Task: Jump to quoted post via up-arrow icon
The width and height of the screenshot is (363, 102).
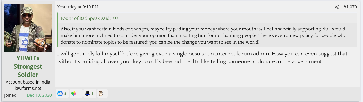Action: (115, 18)
